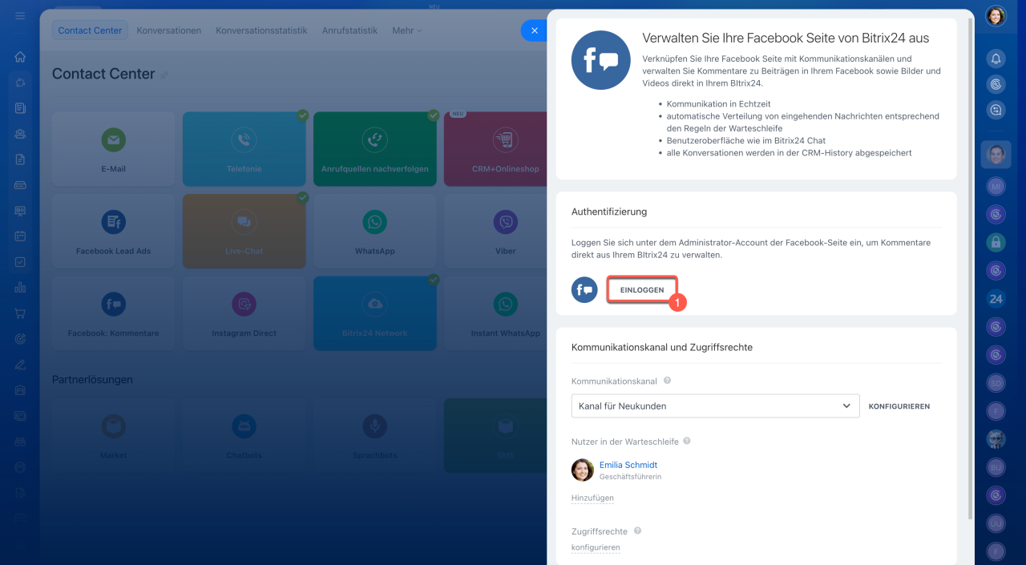Click help icon beside Nutzer in der Warteschleife
The image size is (1026, 565).
coord(687,441)
